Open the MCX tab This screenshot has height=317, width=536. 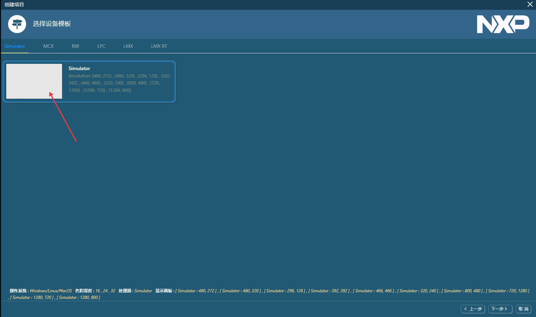tap(48, 46)
